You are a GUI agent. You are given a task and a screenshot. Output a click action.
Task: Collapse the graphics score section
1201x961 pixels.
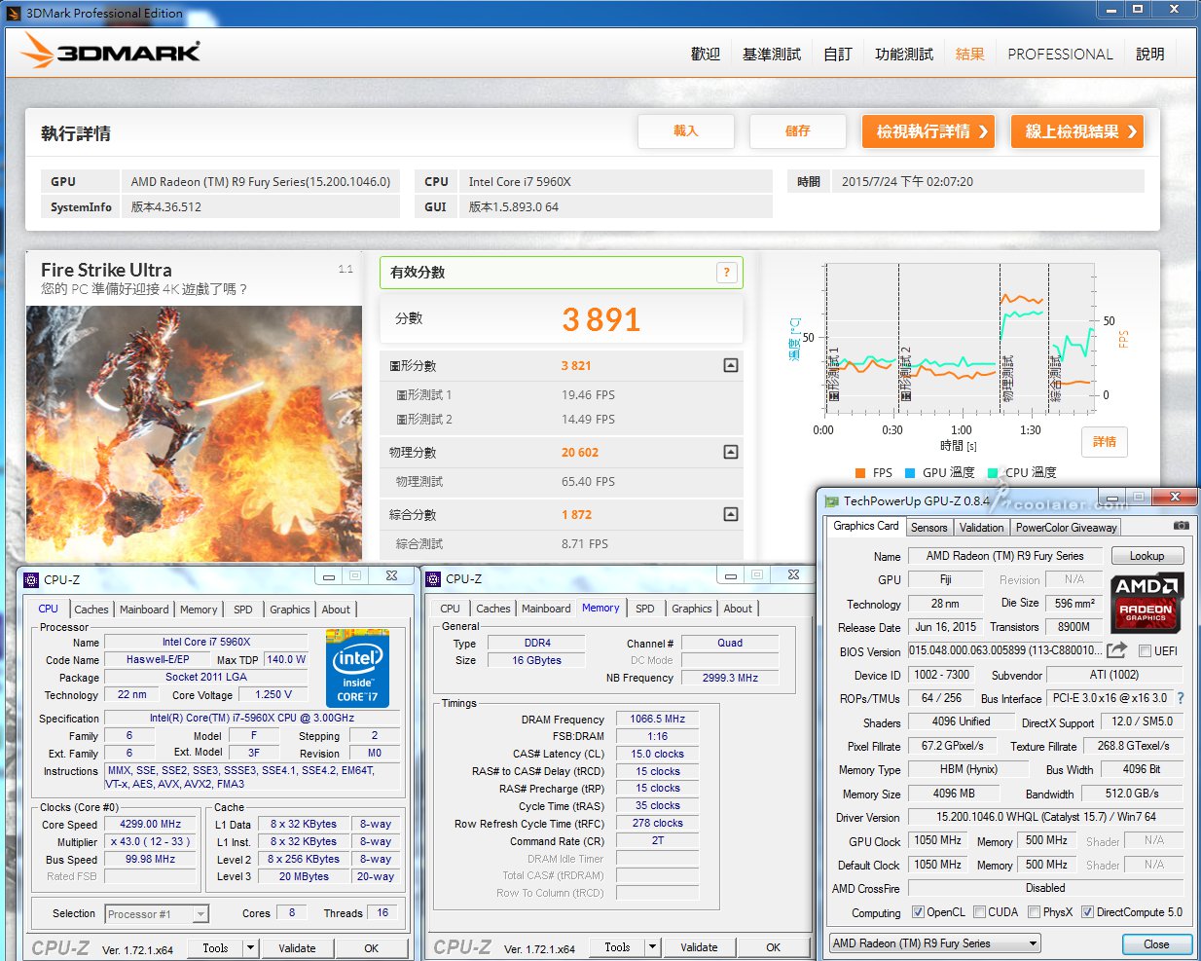point(731,365)
